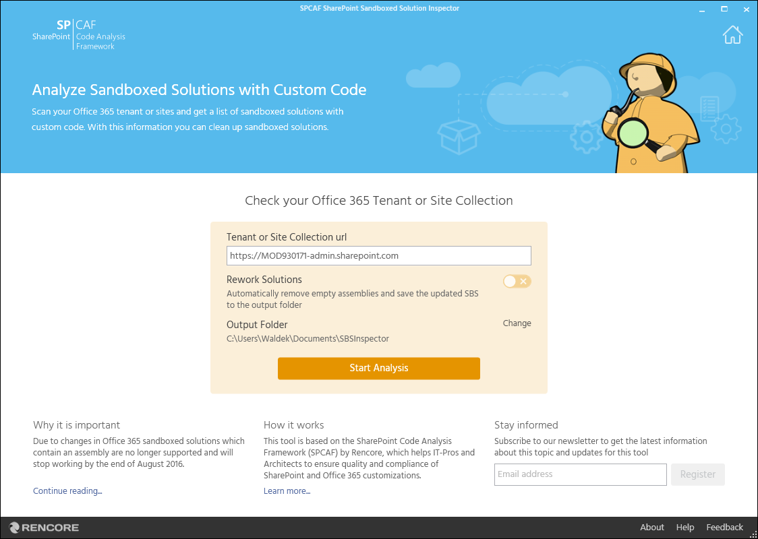This screenshot has width=758, height=539.
Task: Click 'Analyze Sandboxed Solutions with Custom Code' title
Action: pos(199,90)
